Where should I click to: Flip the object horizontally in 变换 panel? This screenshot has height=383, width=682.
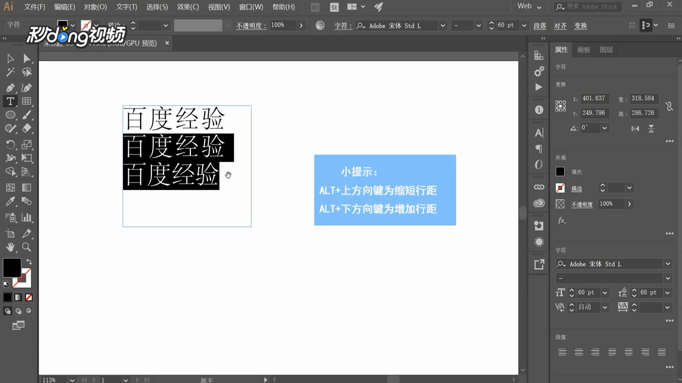pyautogui.click(x=635, y=129)
